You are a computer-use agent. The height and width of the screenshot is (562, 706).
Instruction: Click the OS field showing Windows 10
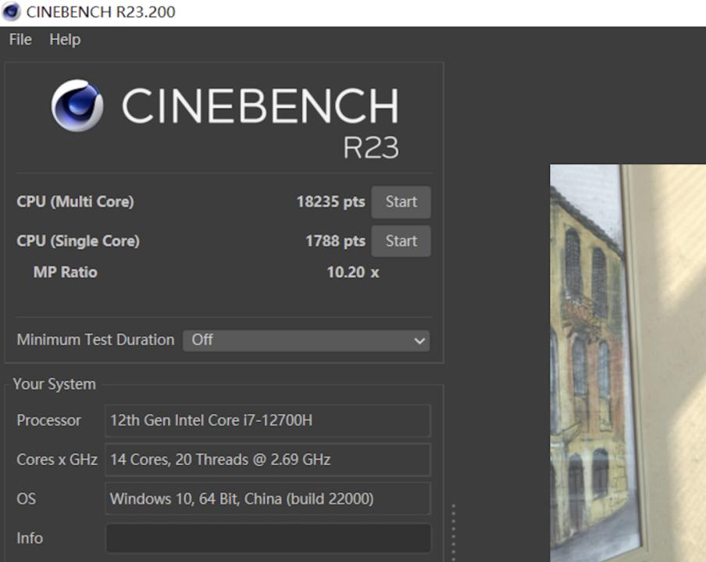[267, 499]
